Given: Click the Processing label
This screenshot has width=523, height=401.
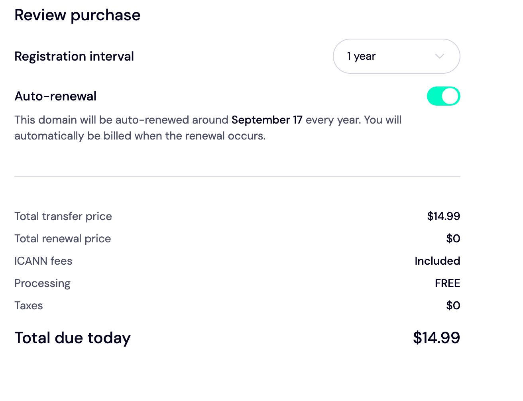Looking at the screenshot, I should [42, 283].
